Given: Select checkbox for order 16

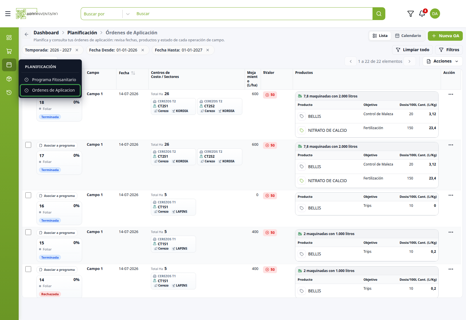Looking at the screenshot, I should 28,195.
